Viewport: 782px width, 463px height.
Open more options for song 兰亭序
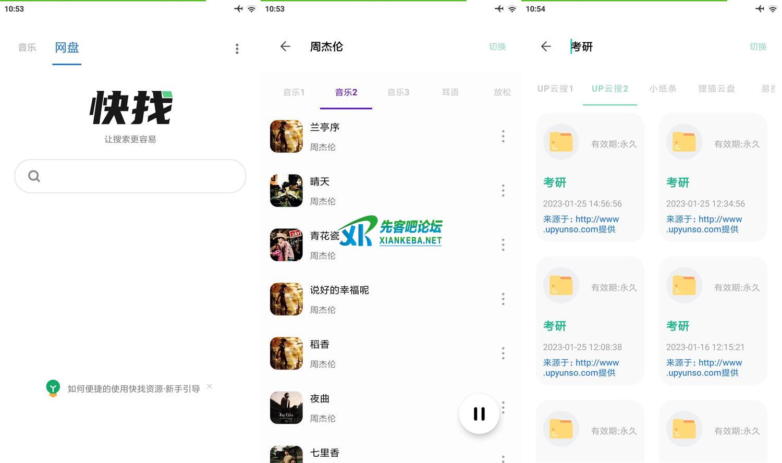click(503, 137)
